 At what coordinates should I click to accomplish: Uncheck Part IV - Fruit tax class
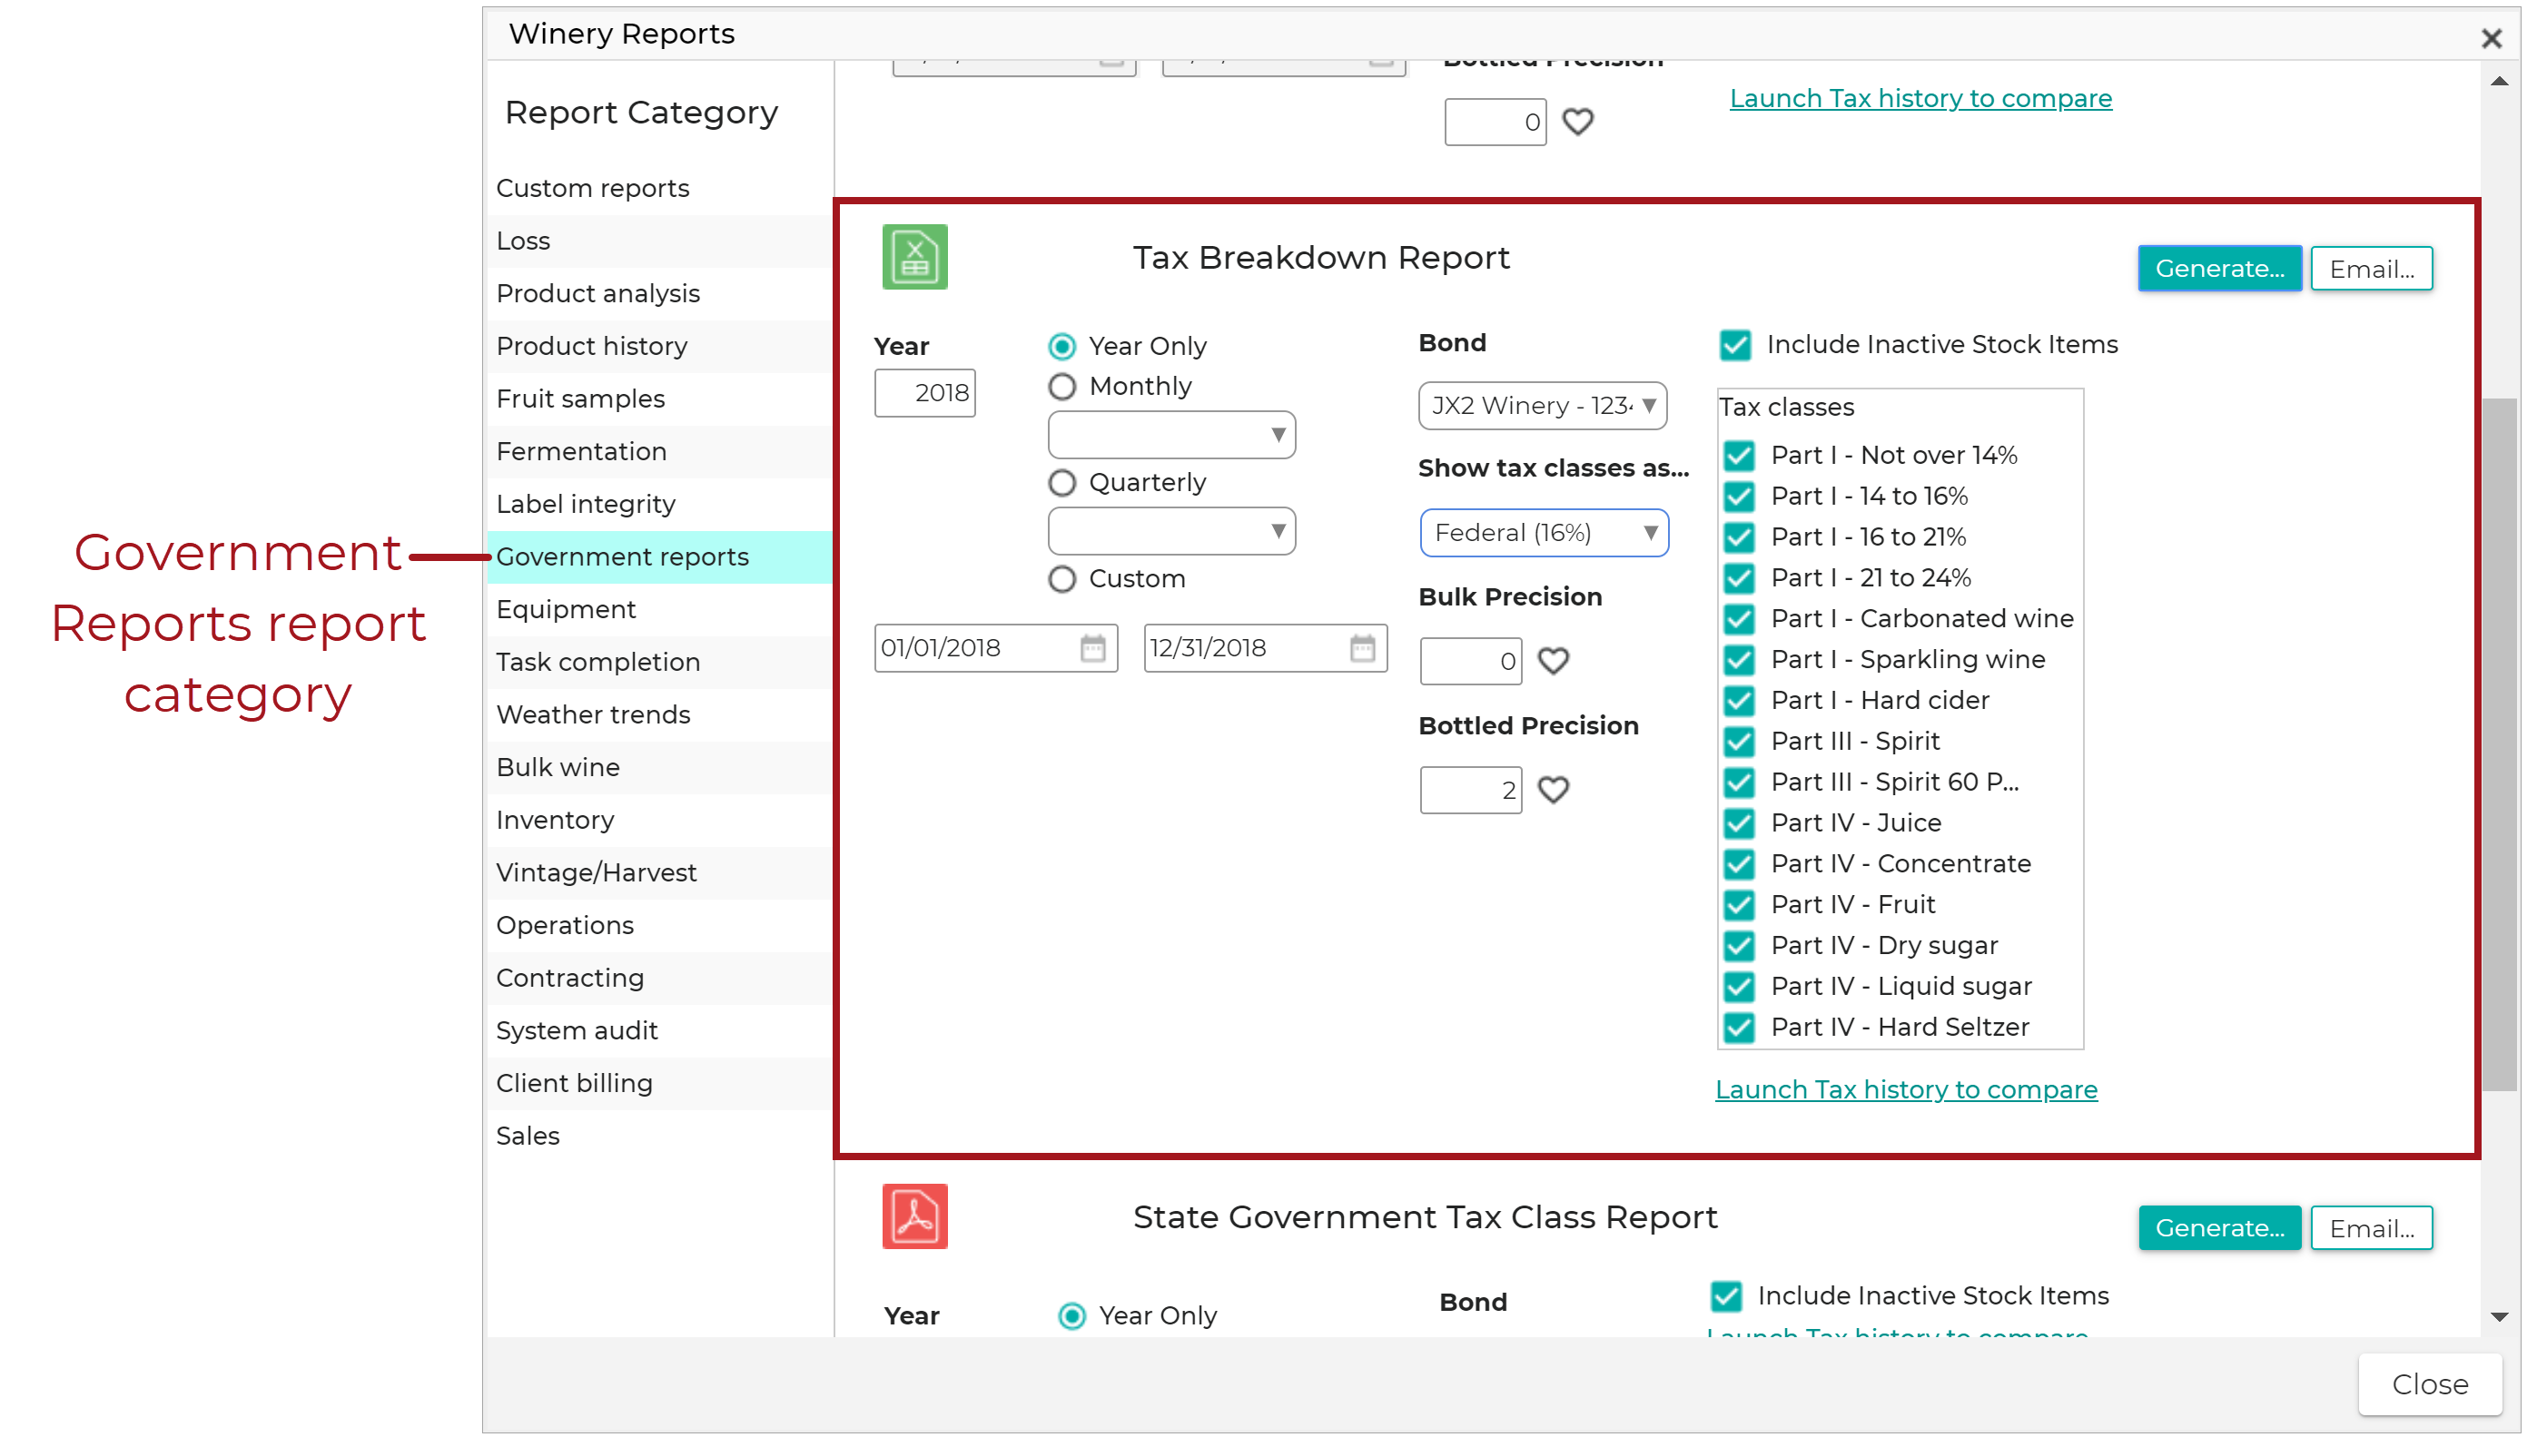click(x=1739, y=905)
